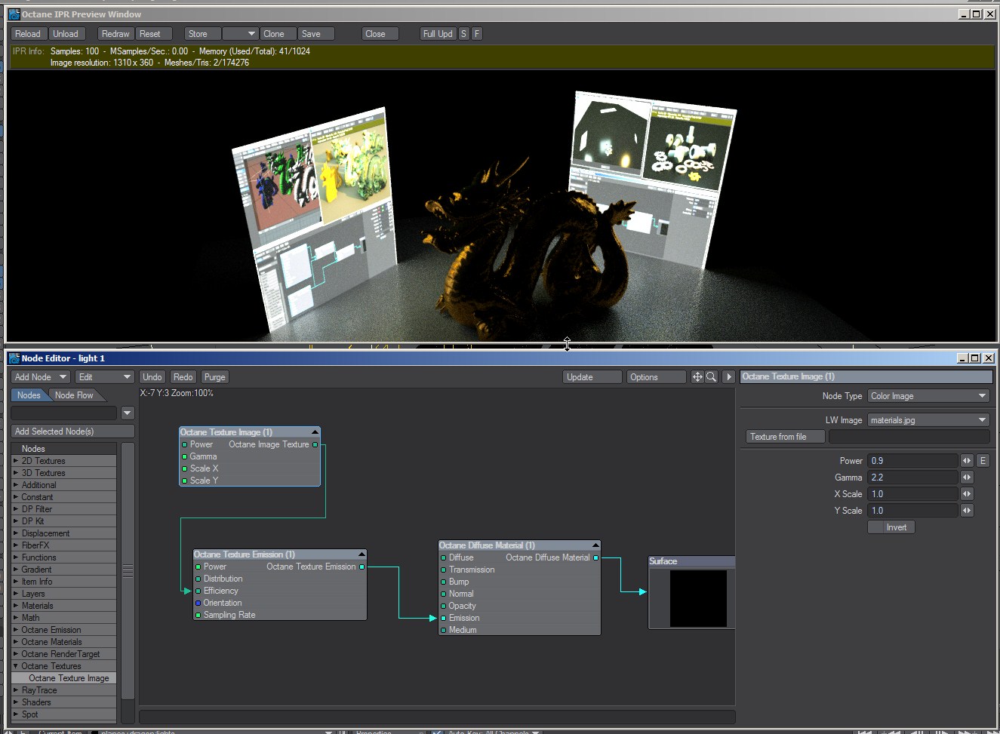Screen dimensions: 1000x734
Task: Click the Power mini-slider arrows
Action: tap(967, 461)
